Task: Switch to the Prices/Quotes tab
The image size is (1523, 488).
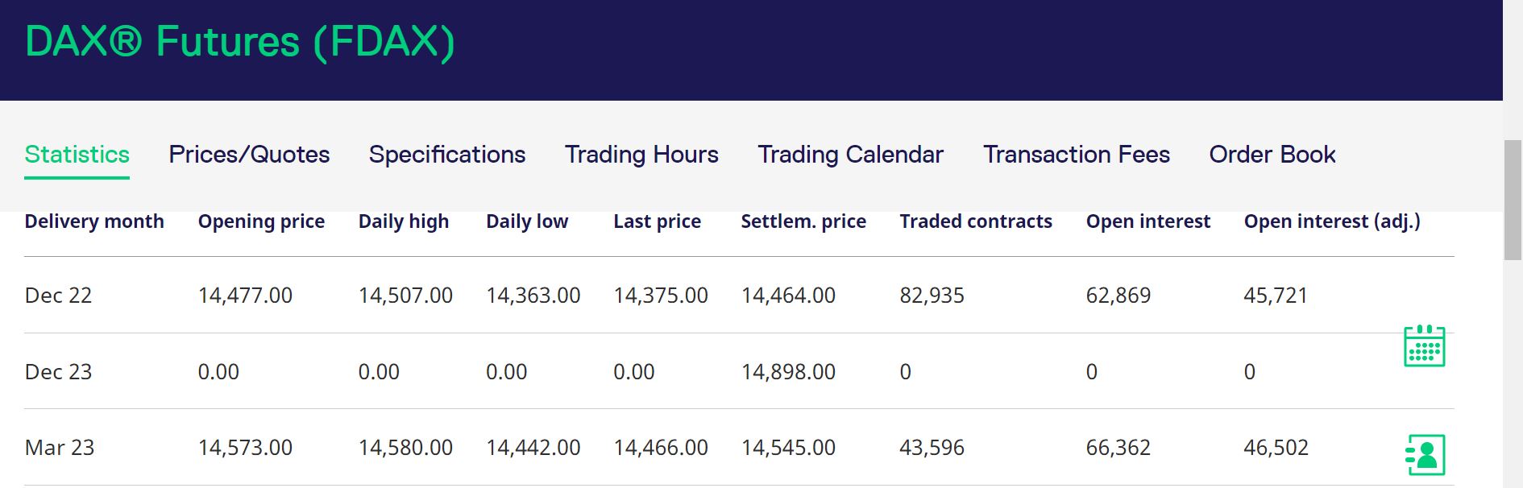Action: pyautogui.click(x=249, y=155)
